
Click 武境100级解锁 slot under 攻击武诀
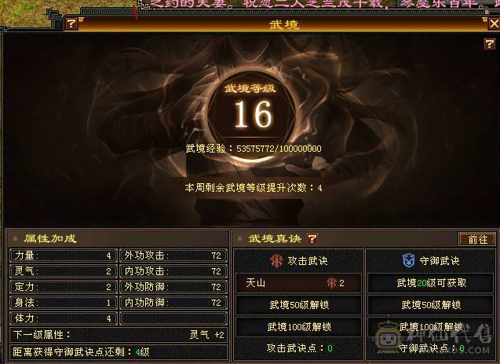coord(299,326)
